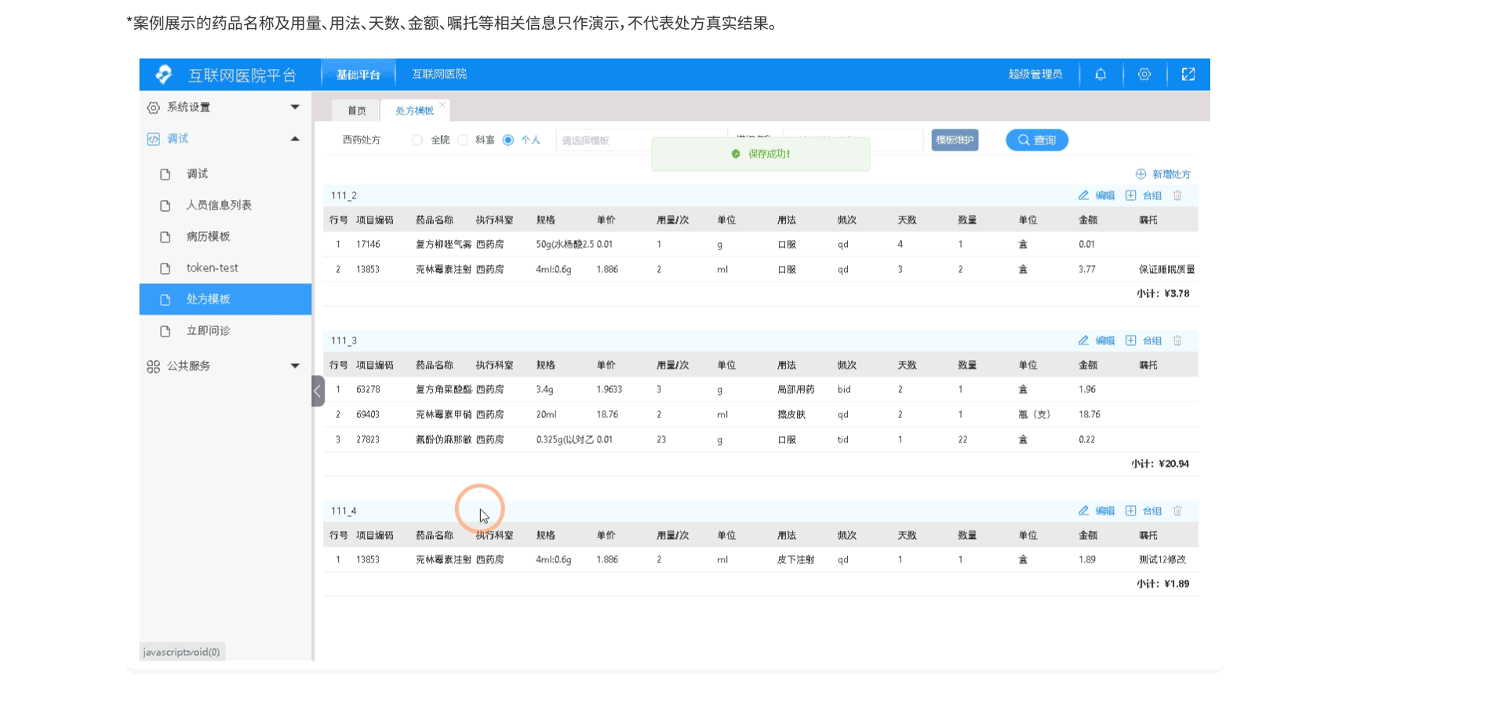Click item code 63278 cell

[368, 390]
